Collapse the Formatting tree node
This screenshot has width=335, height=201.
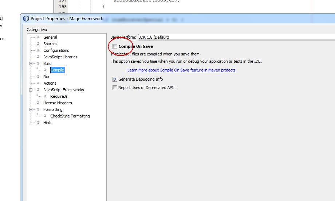[x=32, y=109]
